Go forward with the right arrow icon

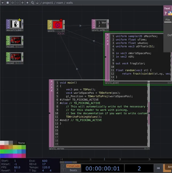pos(17,3)
